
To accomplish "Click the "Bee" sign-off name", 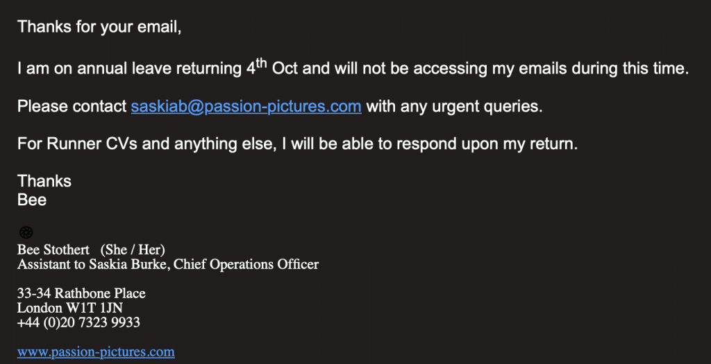I will point(32,200).
